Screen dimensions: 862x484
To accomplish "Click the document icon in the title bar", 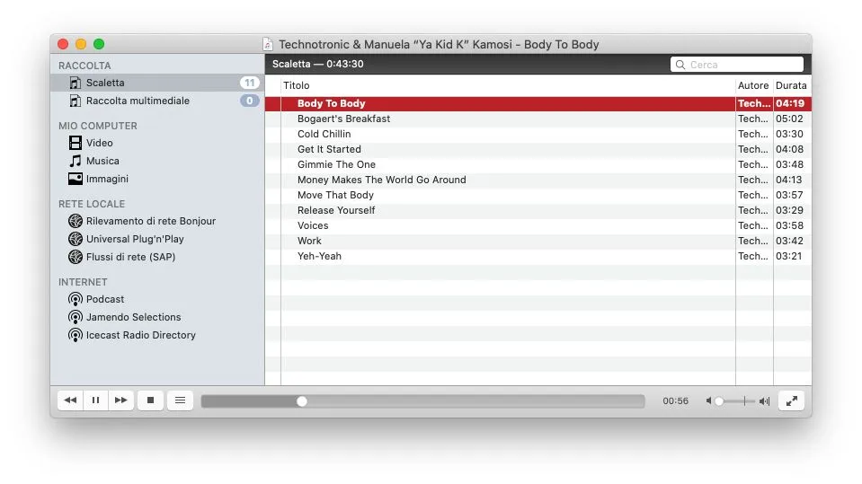I will coord(268,45).
